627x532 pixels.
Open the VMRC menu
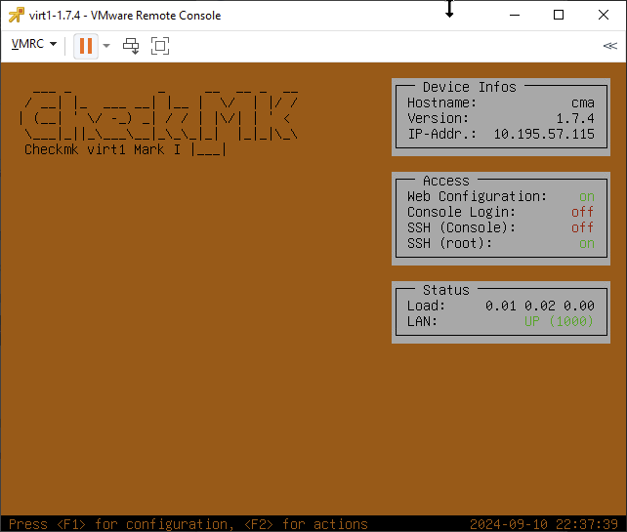pos(33,45)
